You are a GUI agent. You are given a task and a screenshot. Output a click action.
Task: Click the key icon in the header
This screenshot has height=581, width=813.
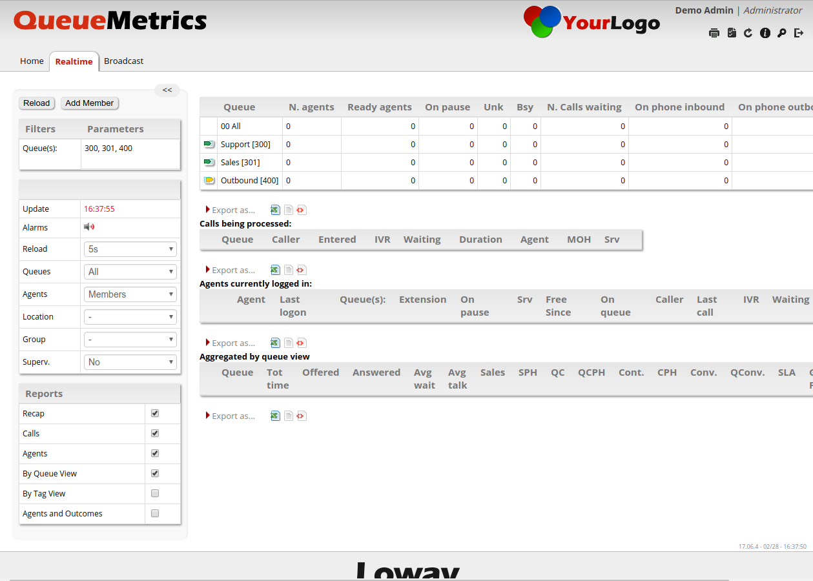[782, 33]
